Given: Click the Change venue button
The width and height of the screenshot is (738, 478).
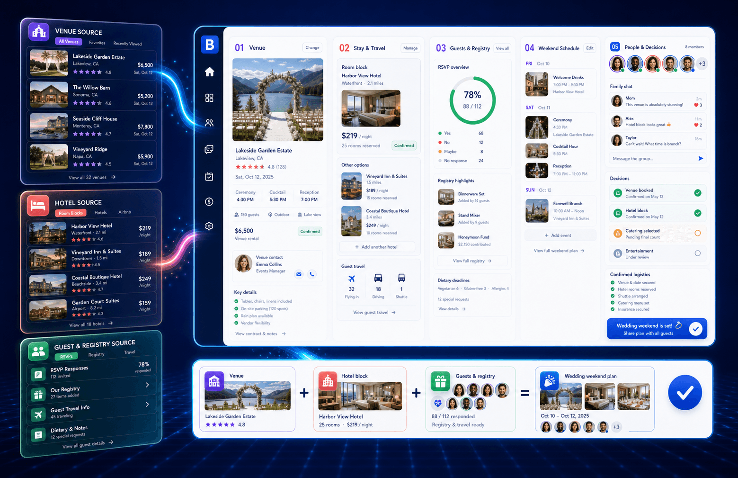Looking at the screenshot, I should coord(312,47).
